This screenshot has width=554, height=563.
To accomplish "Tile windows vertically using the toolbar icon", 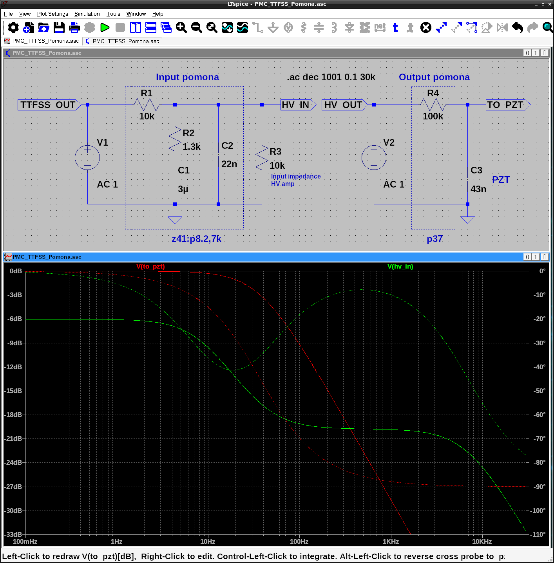I will point(136,27).
